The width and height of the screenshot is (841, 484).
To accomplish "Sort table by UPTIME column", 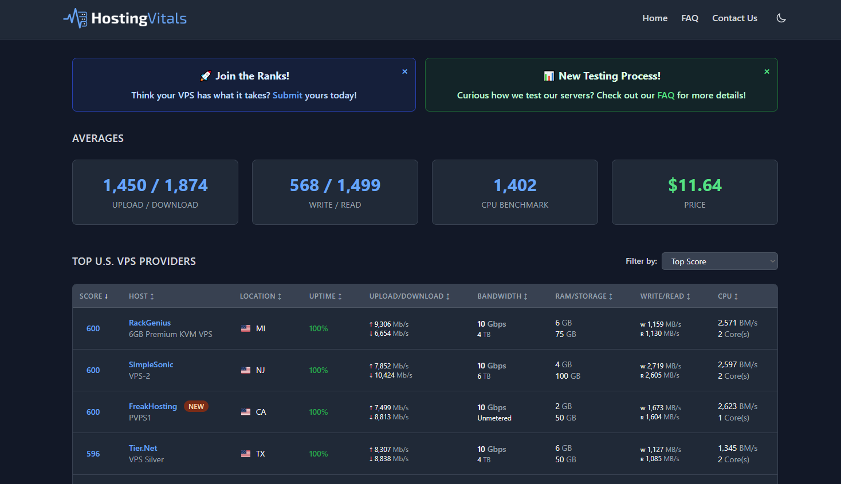I will [x=325, y=296].
